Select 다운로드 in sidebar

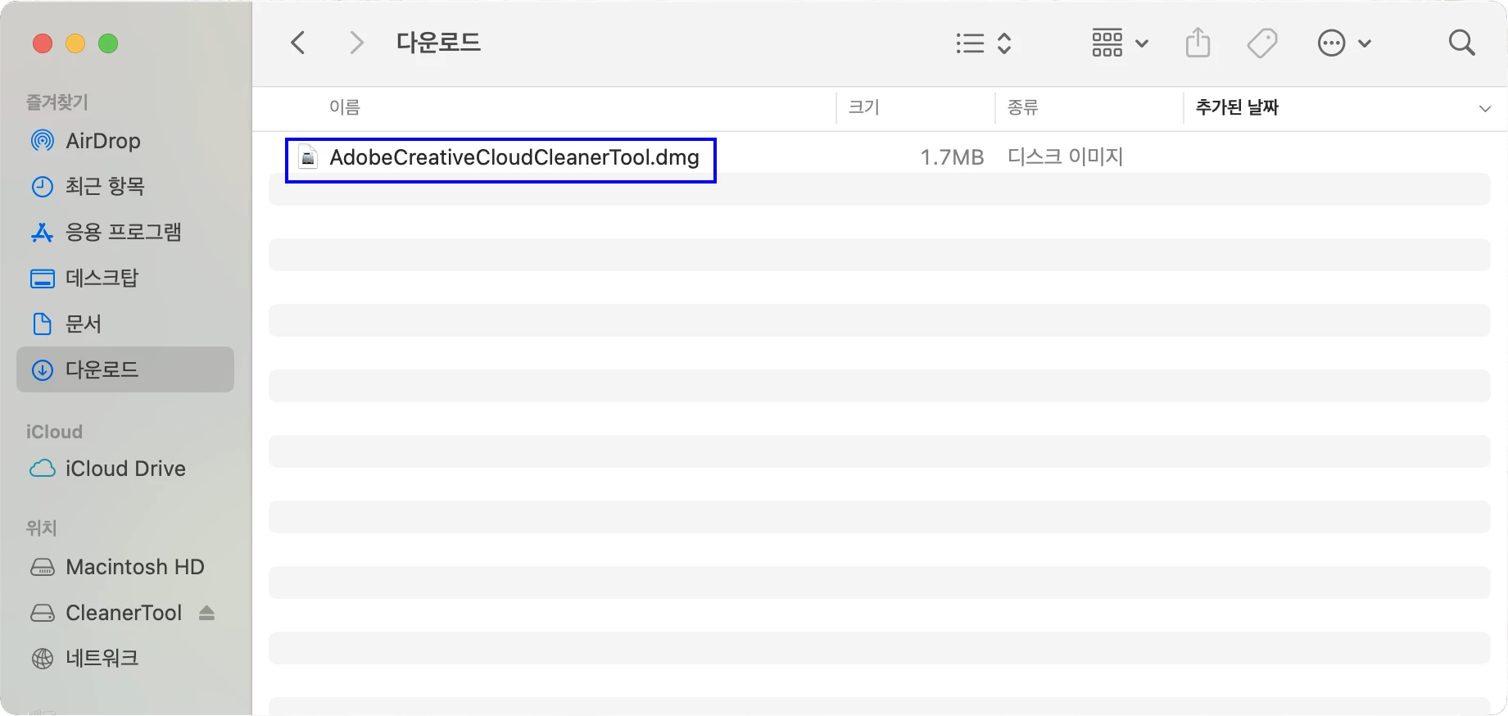[125, 369]
